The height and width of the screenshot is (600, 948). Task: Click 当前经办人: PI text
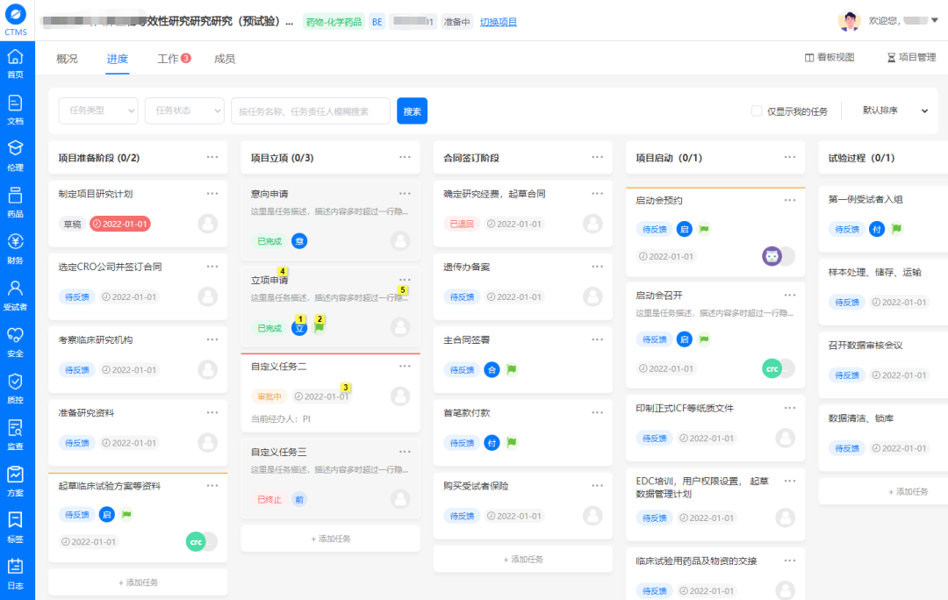coord(281,418)
